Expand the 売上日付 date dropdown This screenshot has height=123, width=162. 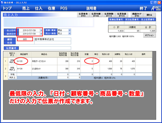point(41,30)
